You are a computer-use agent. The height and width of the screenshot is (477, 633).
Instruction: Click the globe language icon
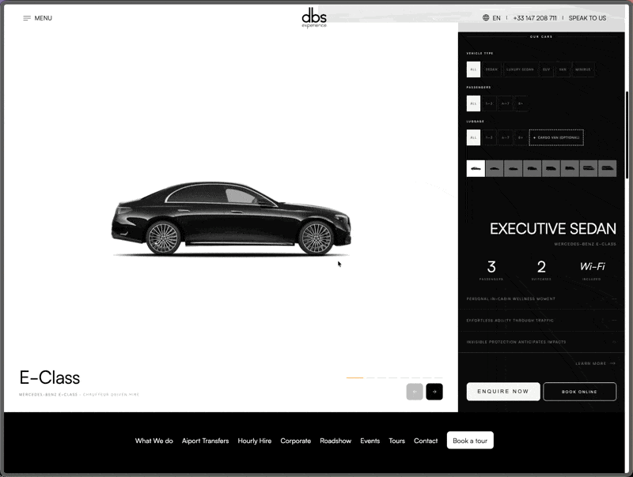pos(486,17)
